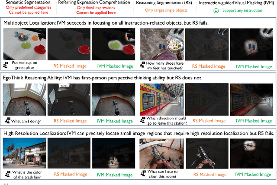The width and height of the screenshot is (277, 185).
Task: Click the 'Multiobject Localization' section title
Action: (x=29, y=23)
